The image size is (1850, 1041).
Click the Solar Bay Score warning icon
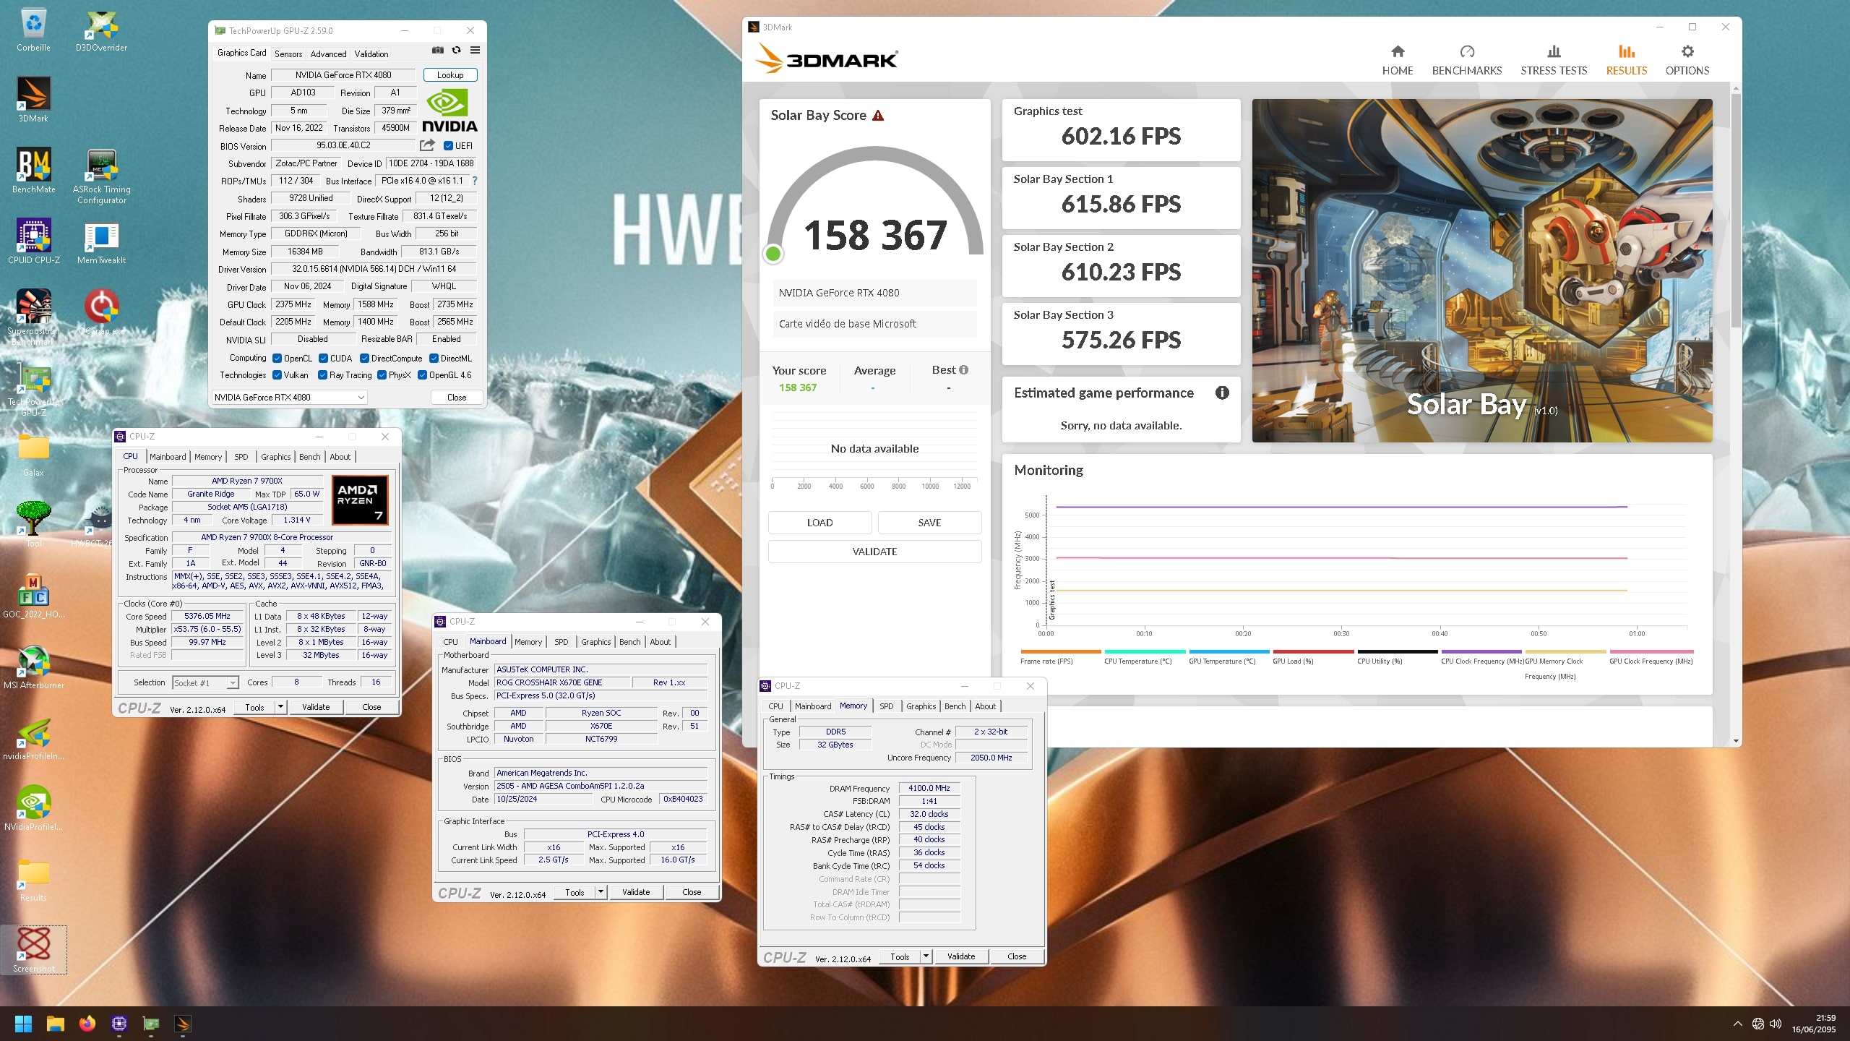click(878, 116)
